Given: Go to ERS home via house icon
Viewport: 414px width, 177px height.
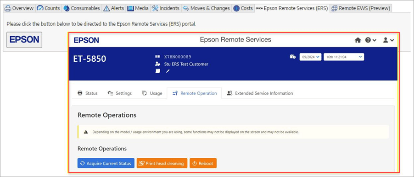Looking at the screenshot, I should click(x=358, y=40).
